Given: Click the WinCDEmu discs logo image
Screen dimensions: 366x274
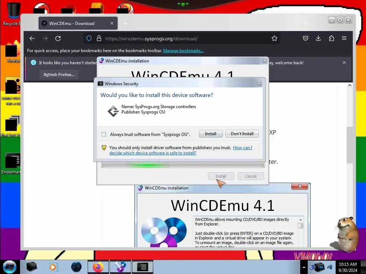Looking at the screenshot, I should pos(164,232).
